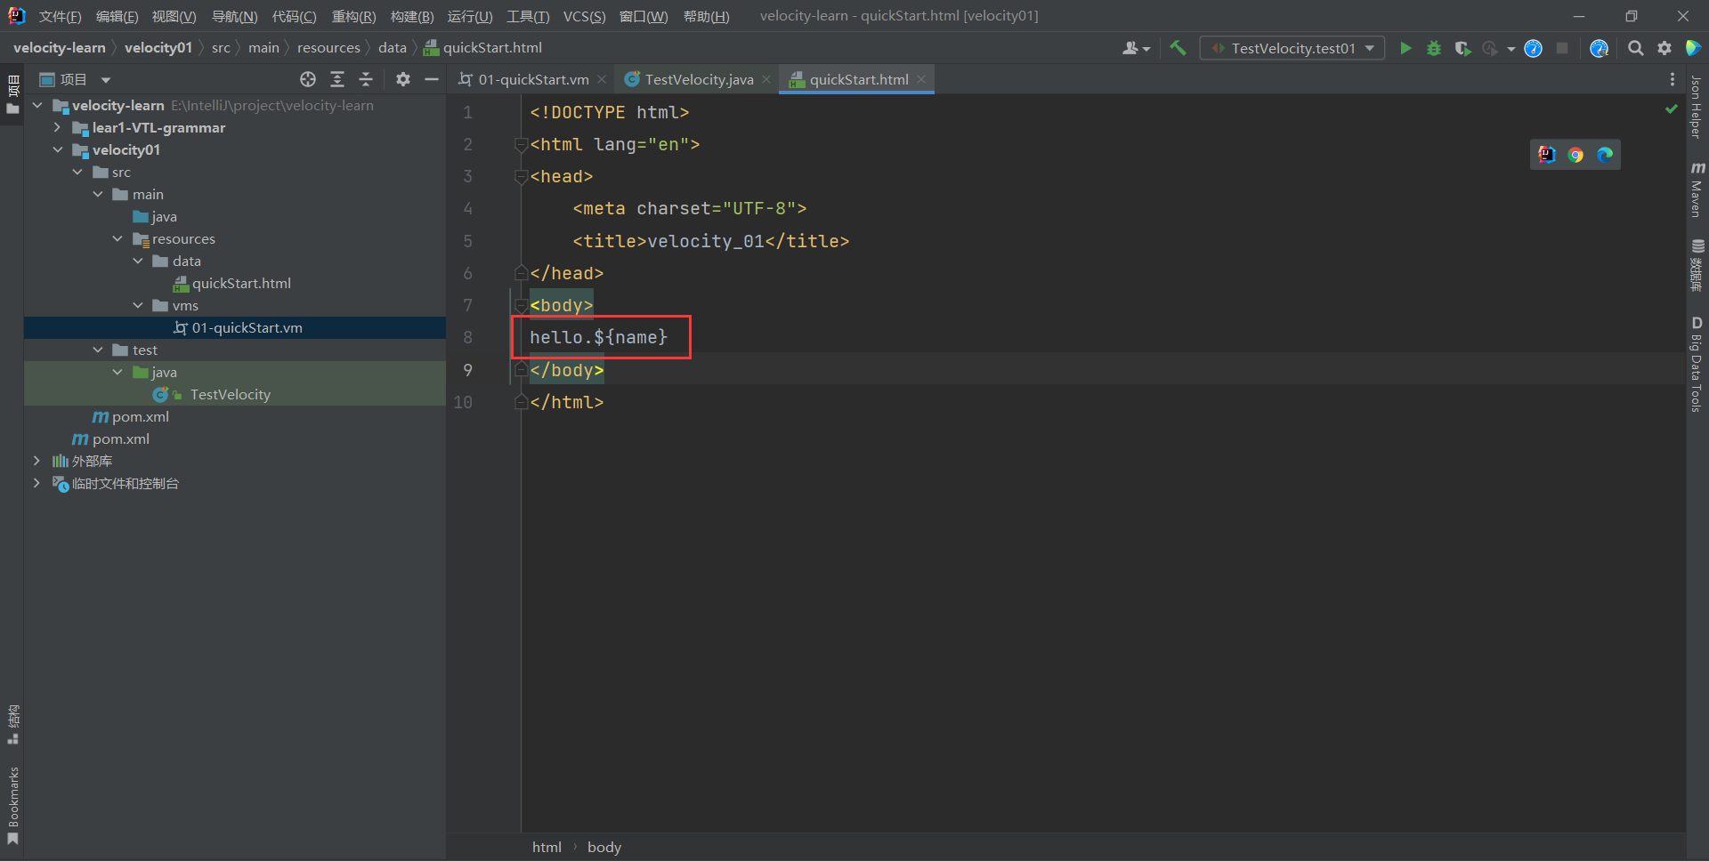Close the quickStart.html tab
The height and width of the screenshot is (861, 1709).
[x=921, y=79]
